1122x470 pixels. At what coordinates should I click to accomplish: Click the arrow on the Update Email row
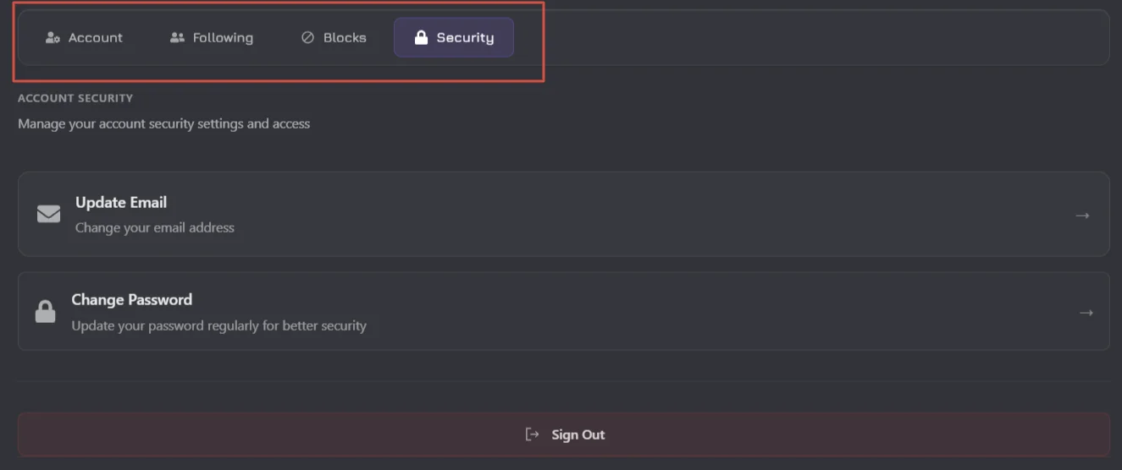pos(1082,216)
